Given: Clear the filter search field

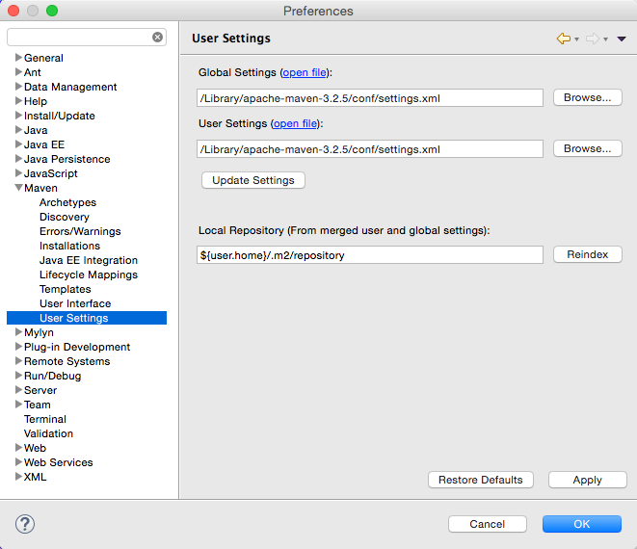Looking at the screenshot, I should pos(158,38).
